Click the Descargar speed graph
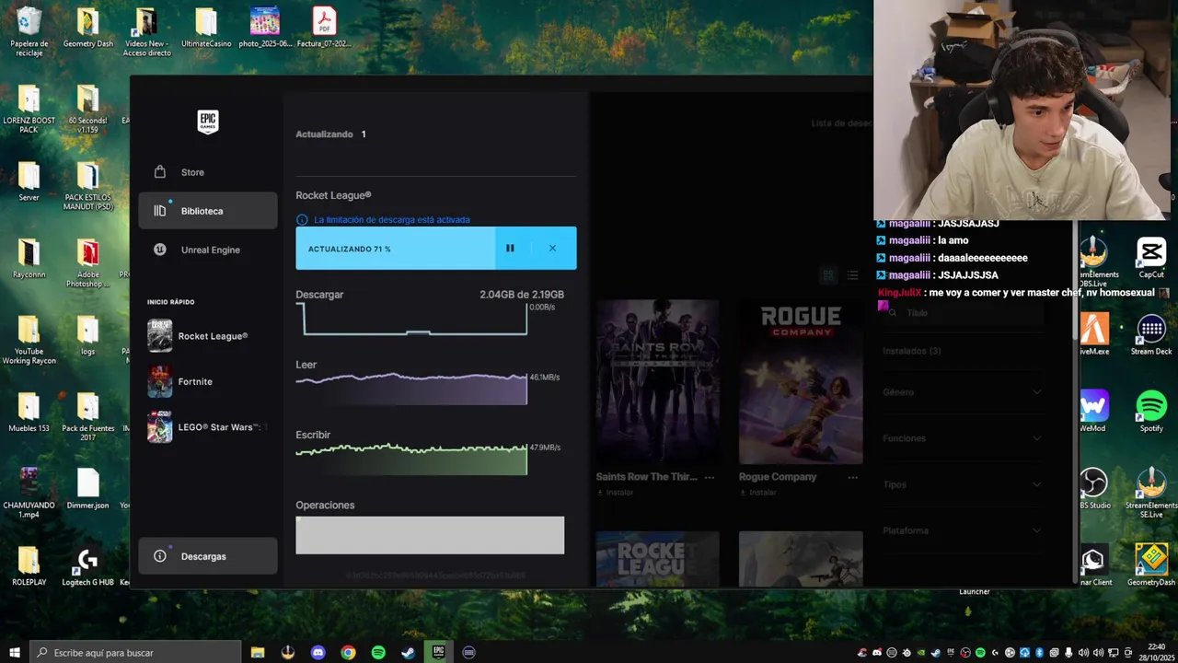Screen dimensions: 1178x663 point(411,319)
